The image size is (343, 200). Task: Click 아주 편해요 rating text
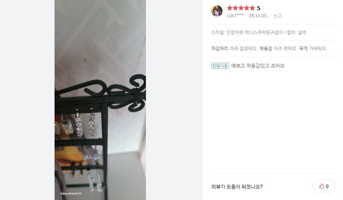point(285,48)
